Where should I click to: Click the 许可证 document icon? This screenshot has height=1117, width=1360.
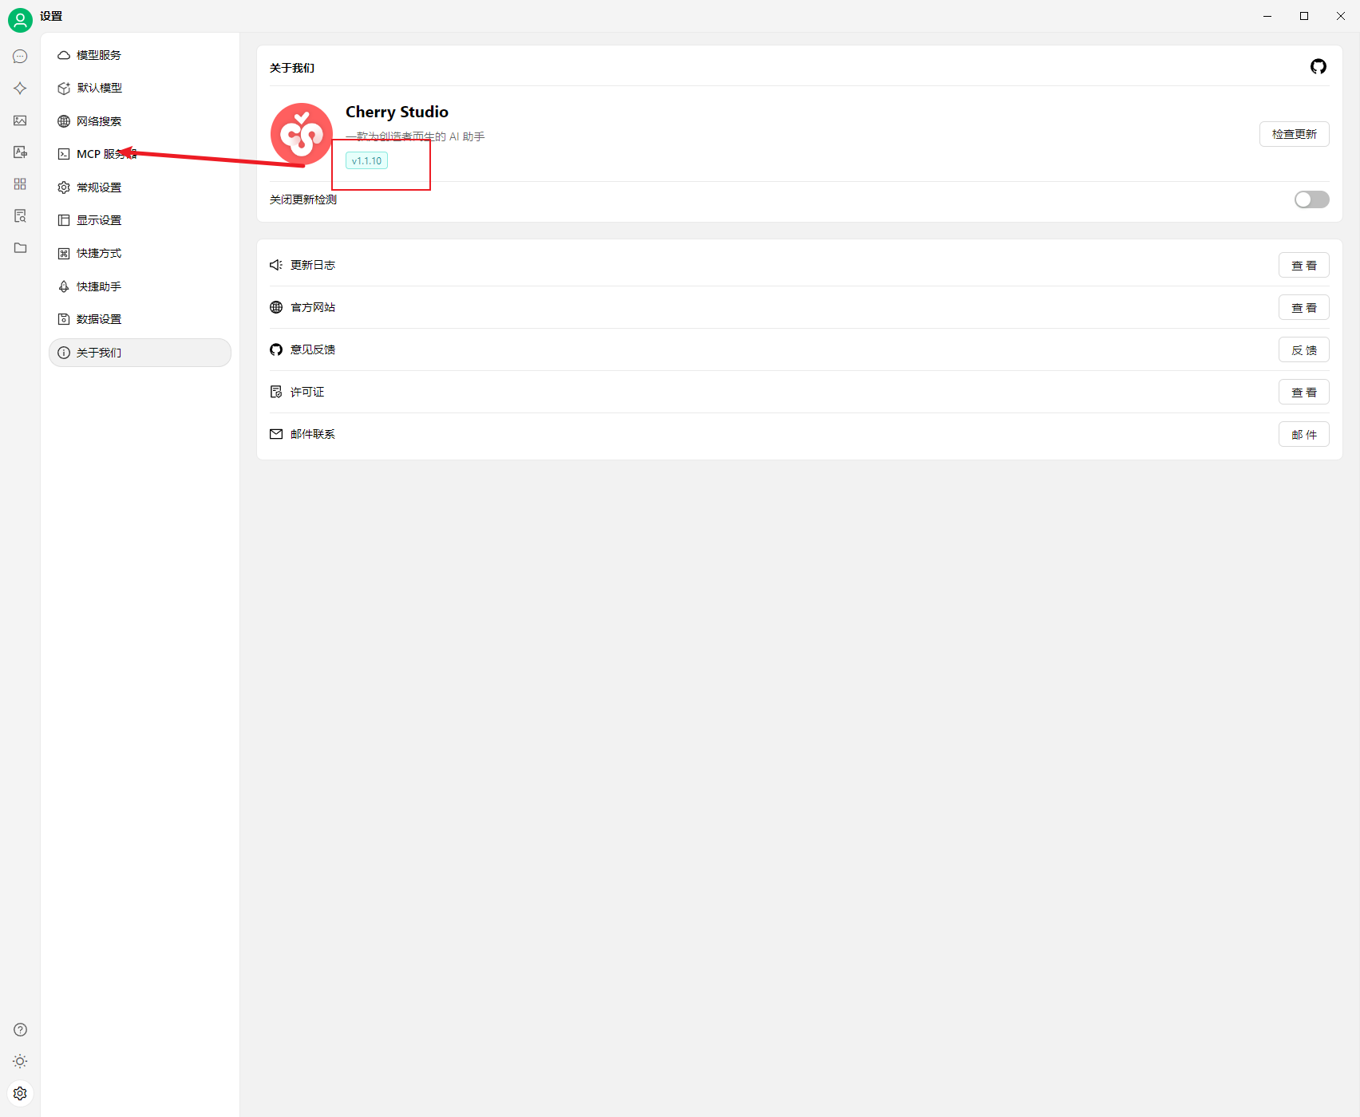(276, 392)
